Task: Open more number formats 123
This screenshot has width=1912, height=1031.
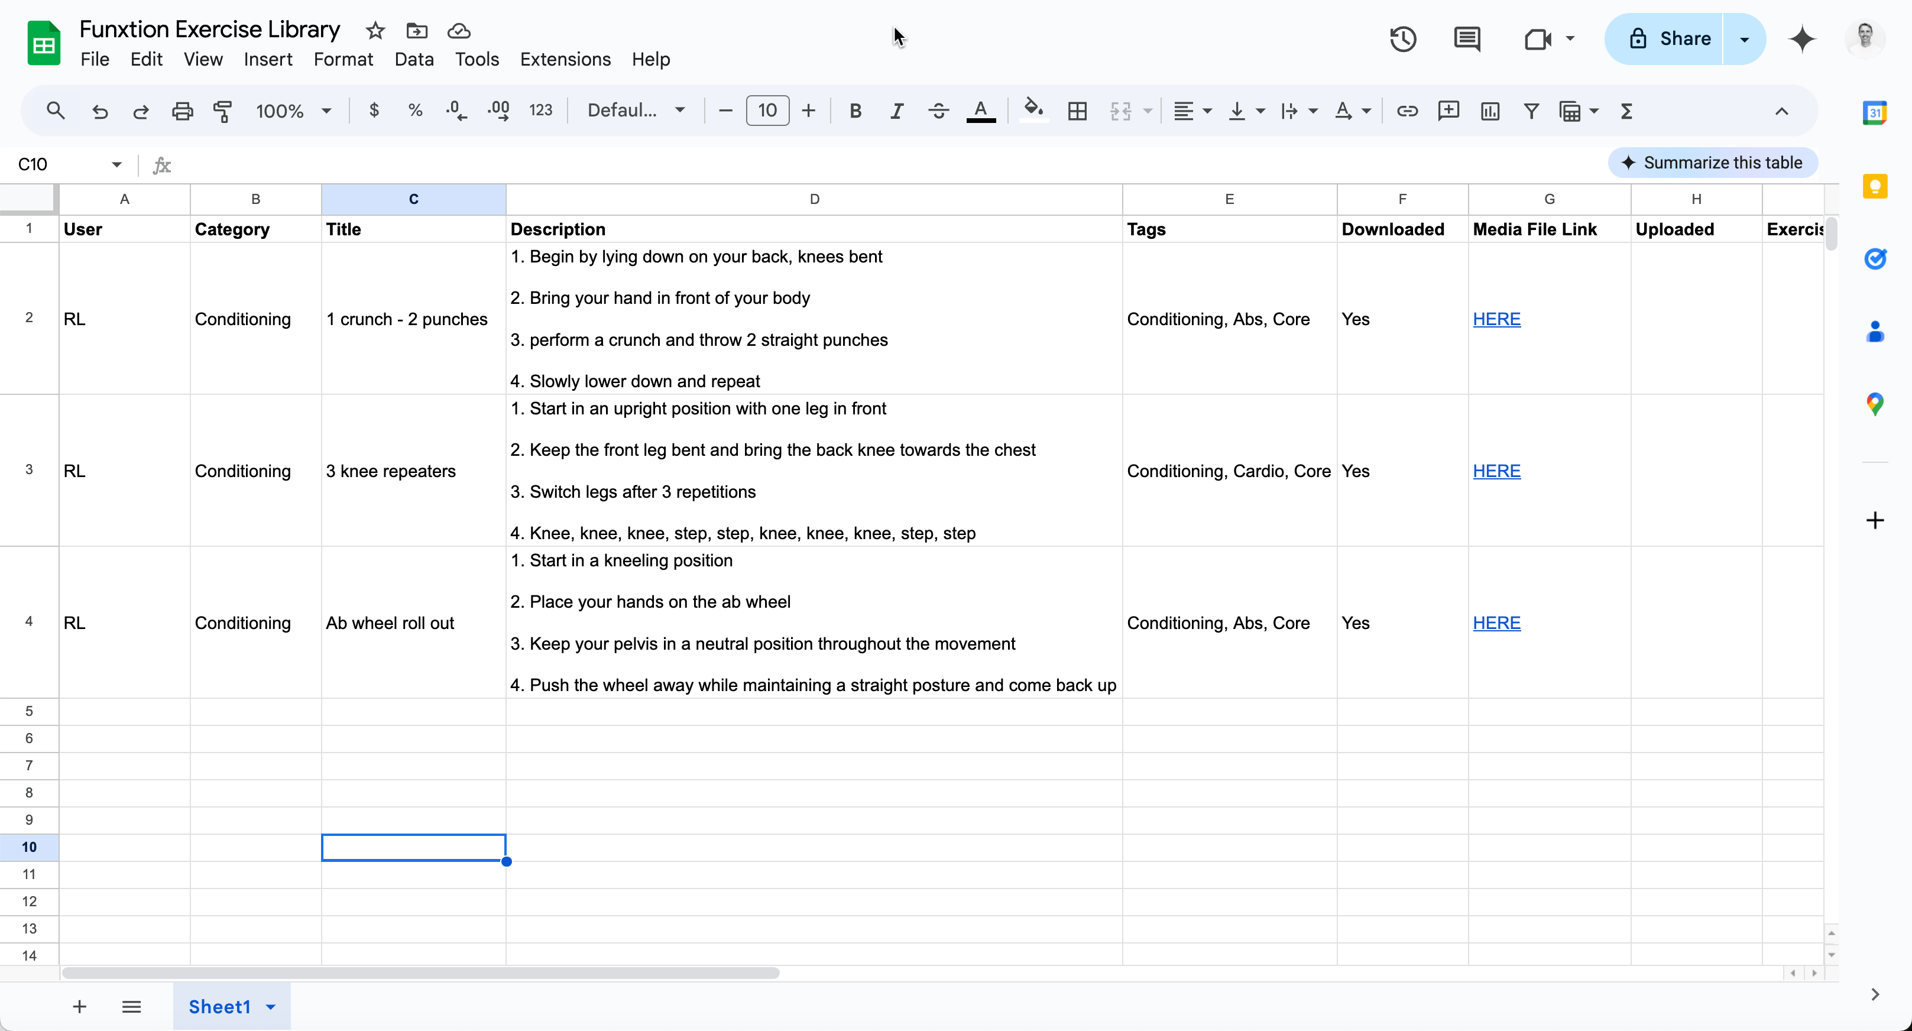Action: pos(540,111)
